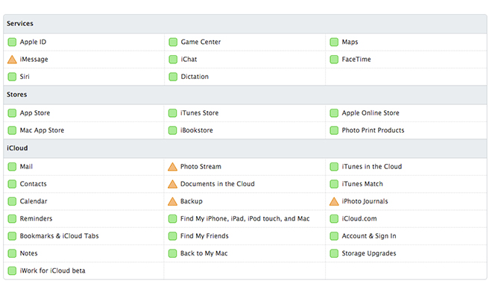Click the orange warning triangle beside Backup
The image size is (492, 295).
173,201
